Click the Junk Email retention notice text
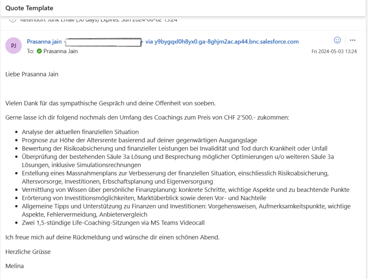The height and width of the screenshot is (279, 368). point(98,20)
